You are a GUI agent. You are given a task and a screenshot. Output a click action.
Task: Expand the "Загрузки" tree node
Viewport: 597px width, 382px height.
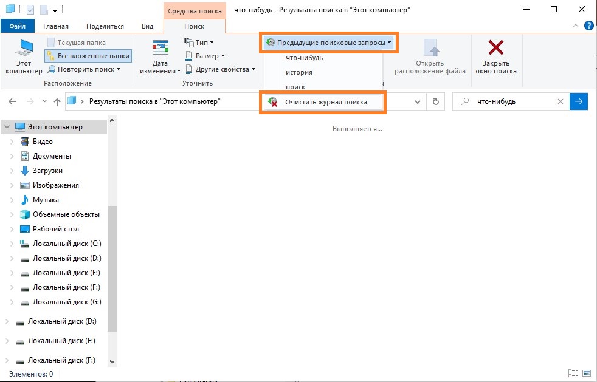coord(12,171)
